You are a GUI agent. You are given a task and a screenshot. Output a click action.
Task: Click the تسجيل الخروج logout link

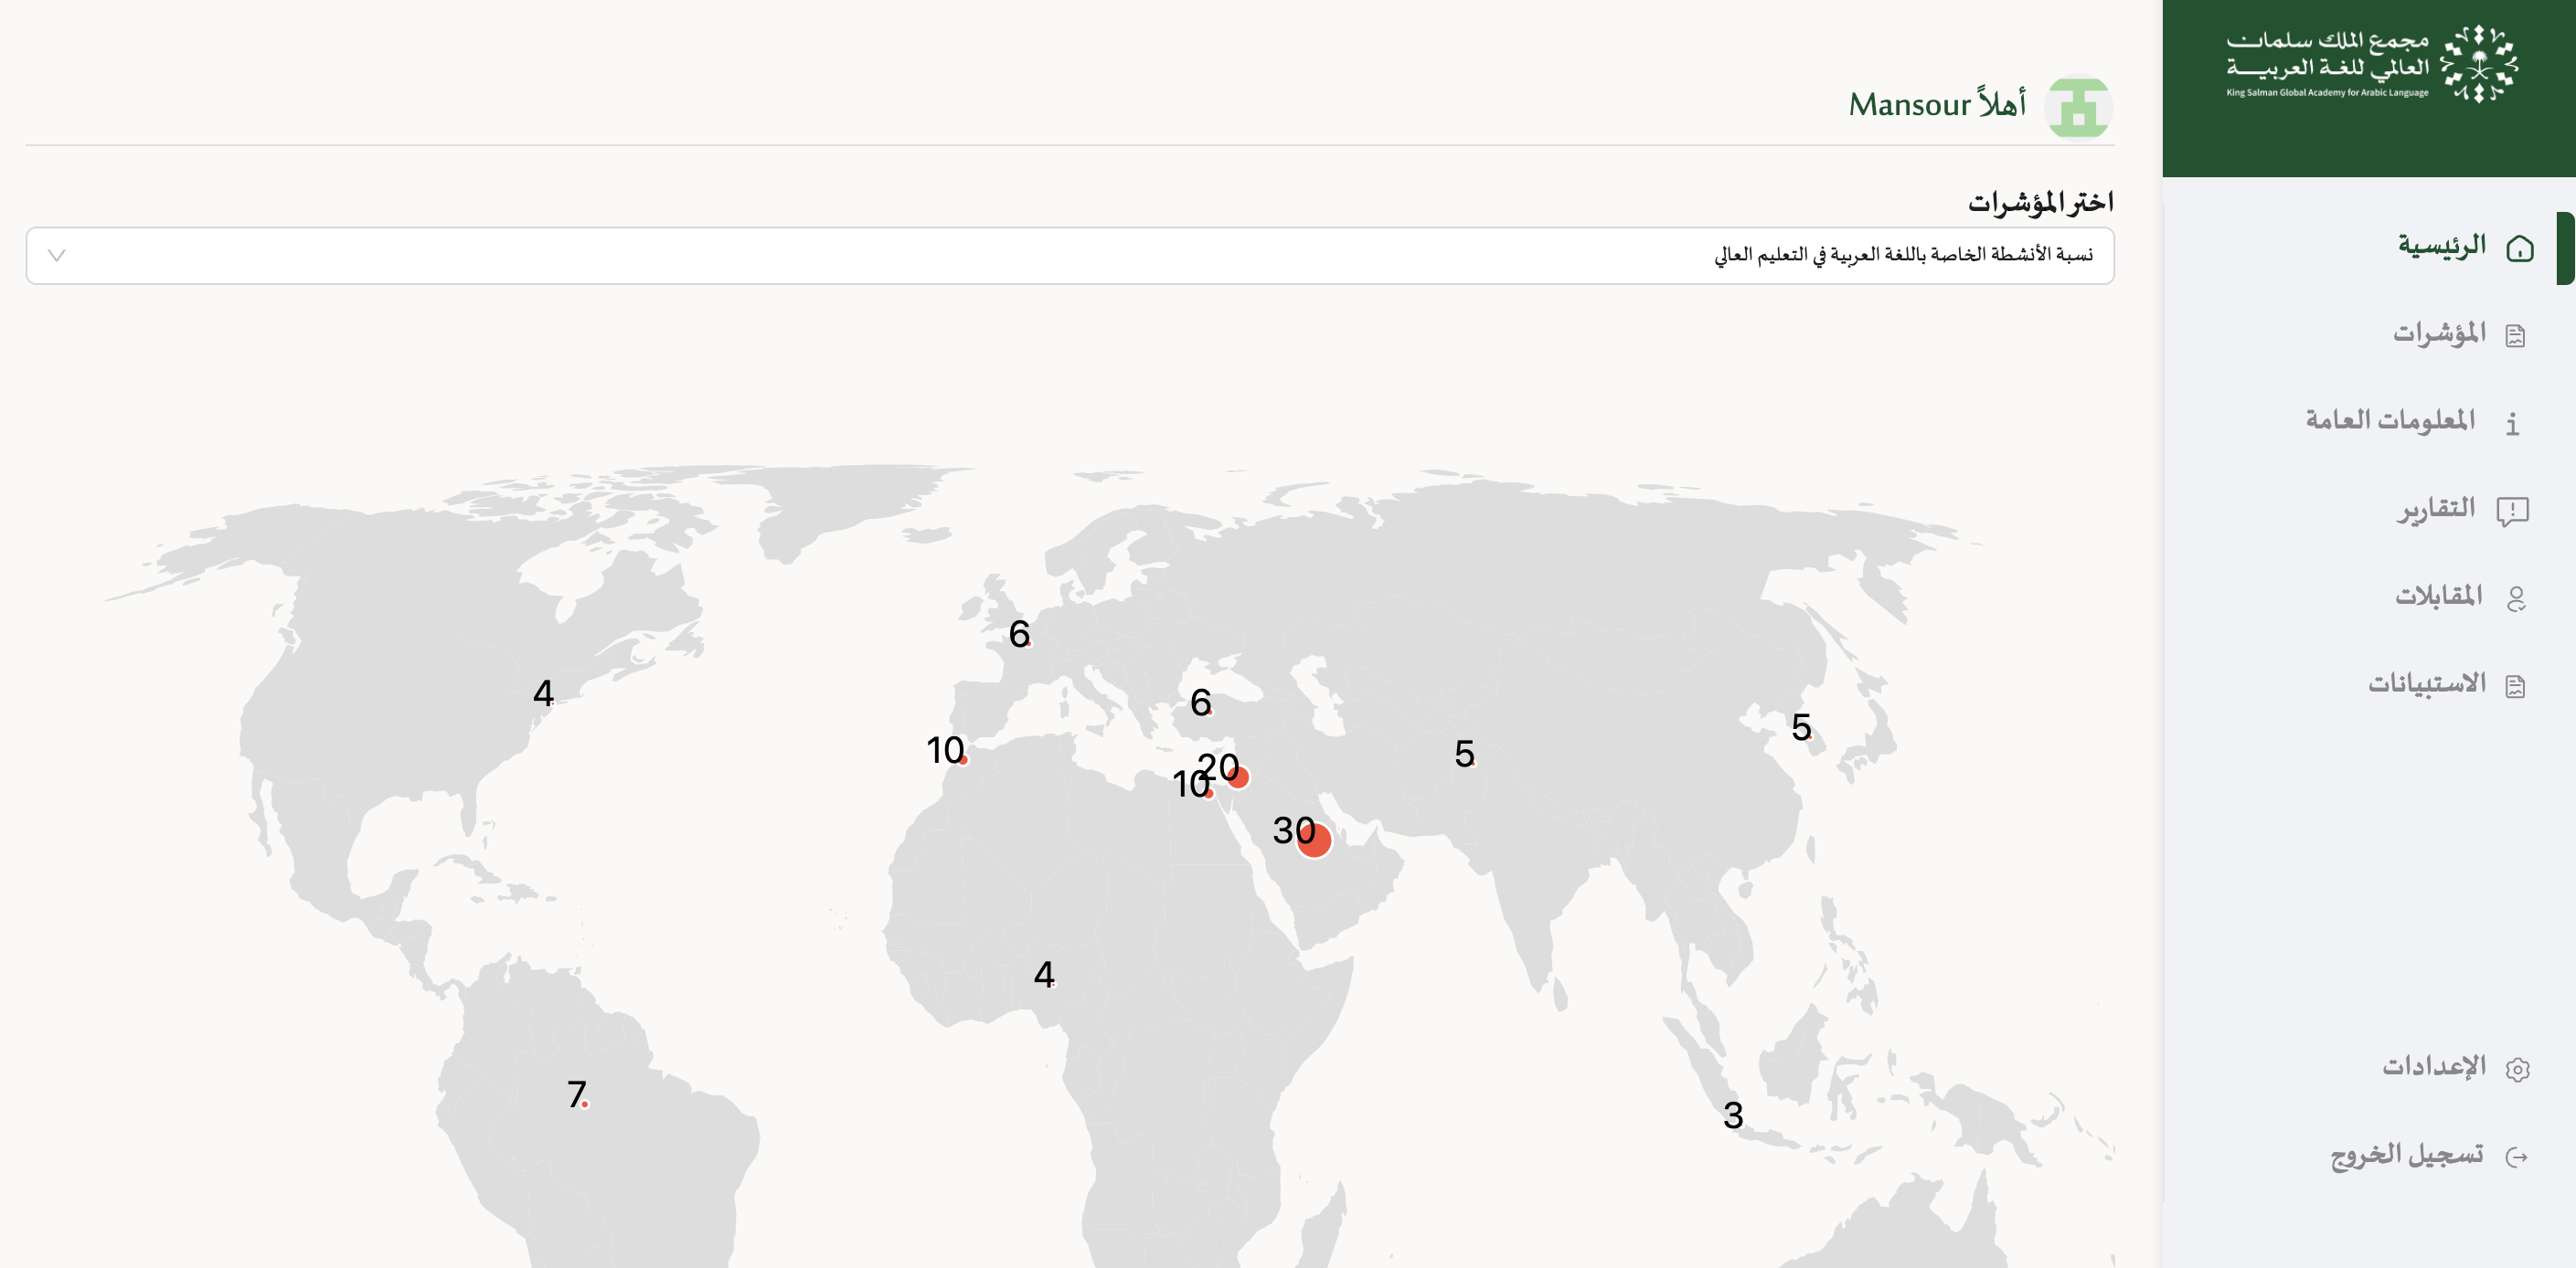2406,1155
